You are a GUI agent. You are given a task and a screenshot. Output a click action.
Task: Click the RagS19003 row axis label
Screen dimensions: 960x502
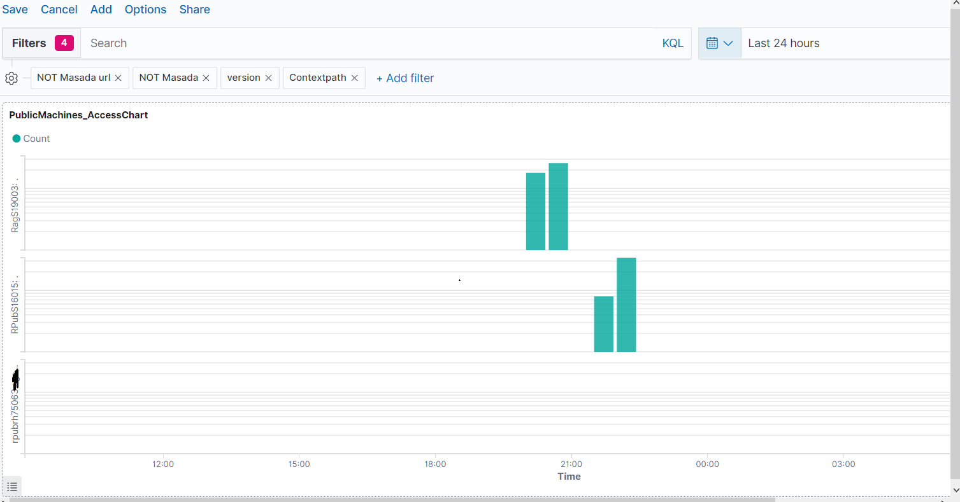(x=15, y=206)
